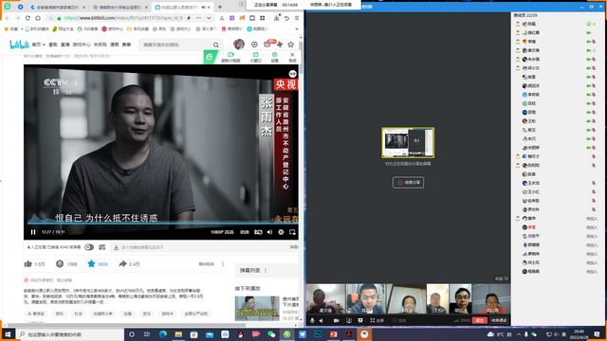Open shared screen thumbnail preview in meeting
The width and height of the screenshot is (607, 341).
point(408,143)
